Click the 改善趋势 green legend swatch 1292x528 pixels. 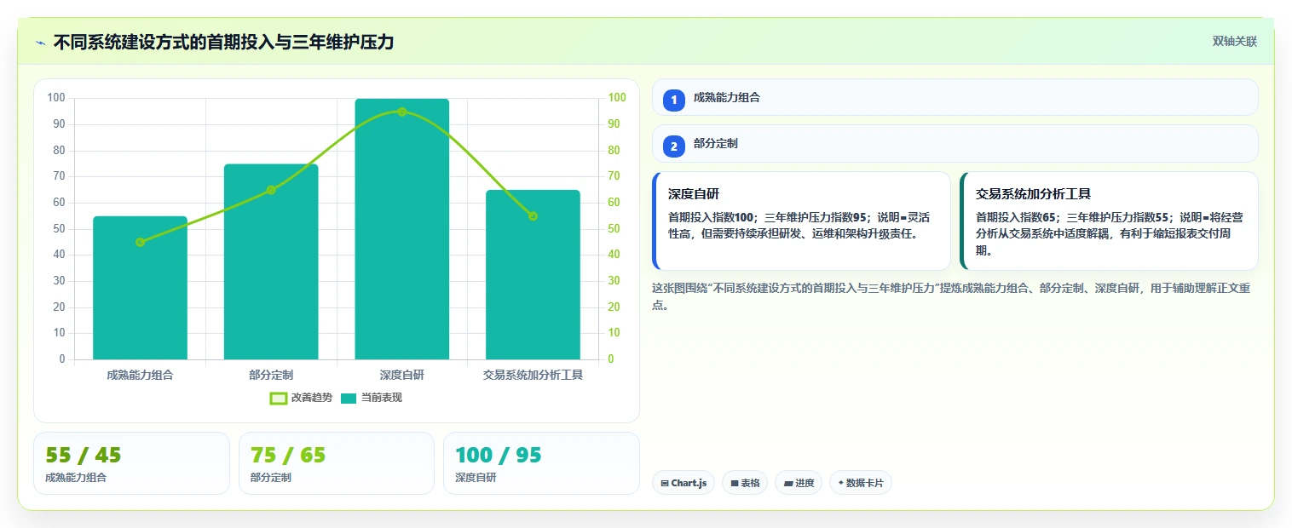[279, 398]
